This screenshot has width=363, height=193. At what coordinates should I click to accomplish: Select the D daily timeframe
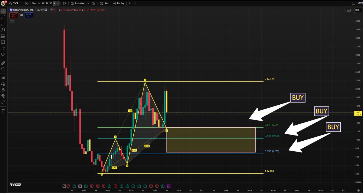click(47, 3)
